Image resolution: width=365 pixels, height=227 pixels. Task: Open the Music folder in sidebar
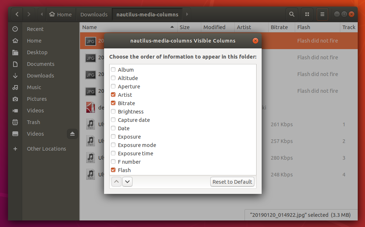tap(34, 87)
